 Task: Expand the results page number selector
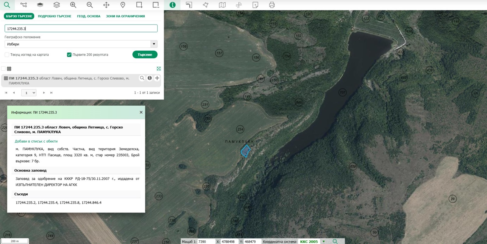pos(29,93)
